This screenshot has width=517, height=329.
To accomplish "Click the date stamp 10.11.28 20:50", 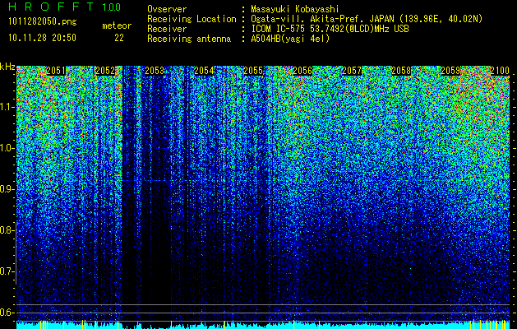I will 43,38.
